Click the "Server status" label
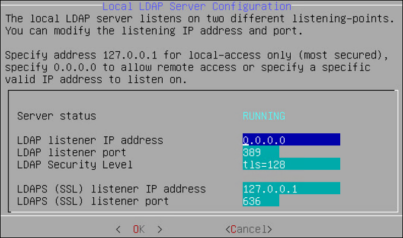This screenshot has width=403, height=238. (x=57, y=116)
